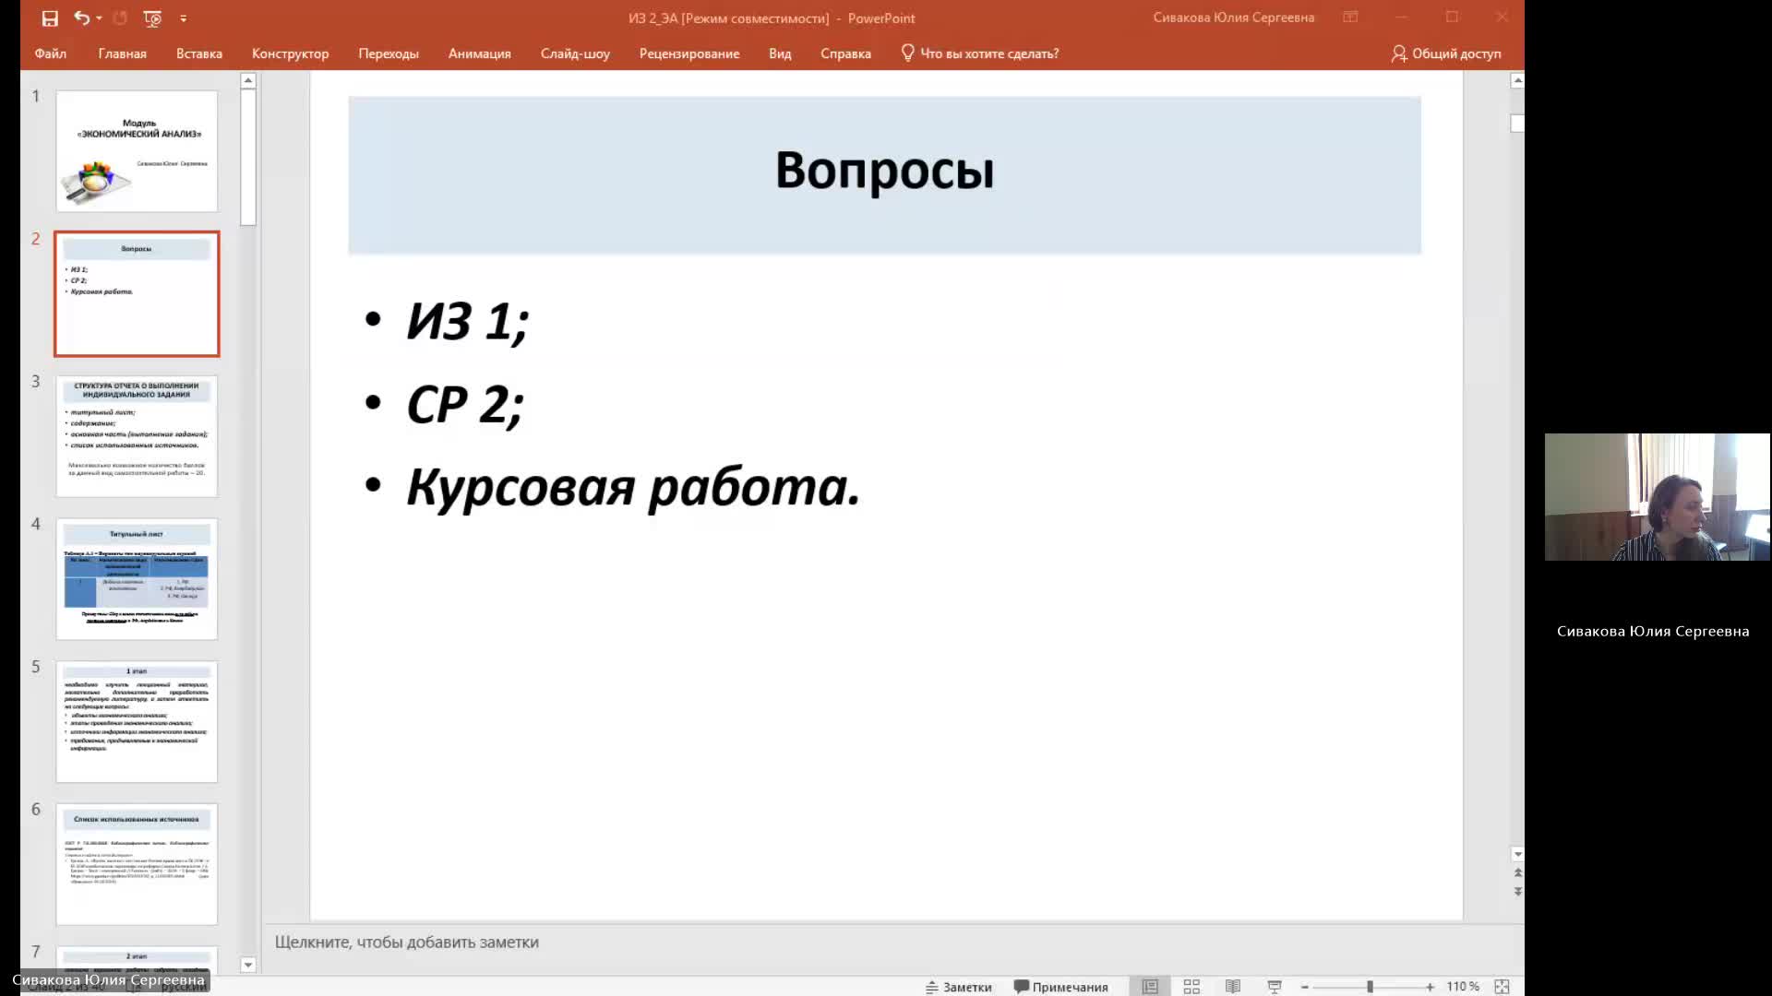Image resolution: width=1772 pixels, height=996 pixels.
Task: Select slide 6 thumbnail 'Список использованных источников'
Action: click(137, 864)
